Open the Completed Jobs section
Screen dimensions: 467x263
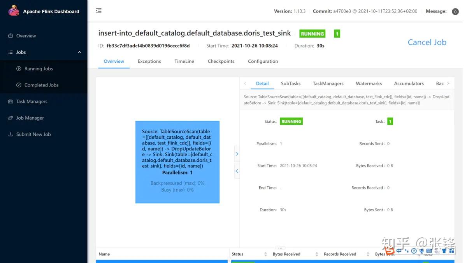(41, 85)
